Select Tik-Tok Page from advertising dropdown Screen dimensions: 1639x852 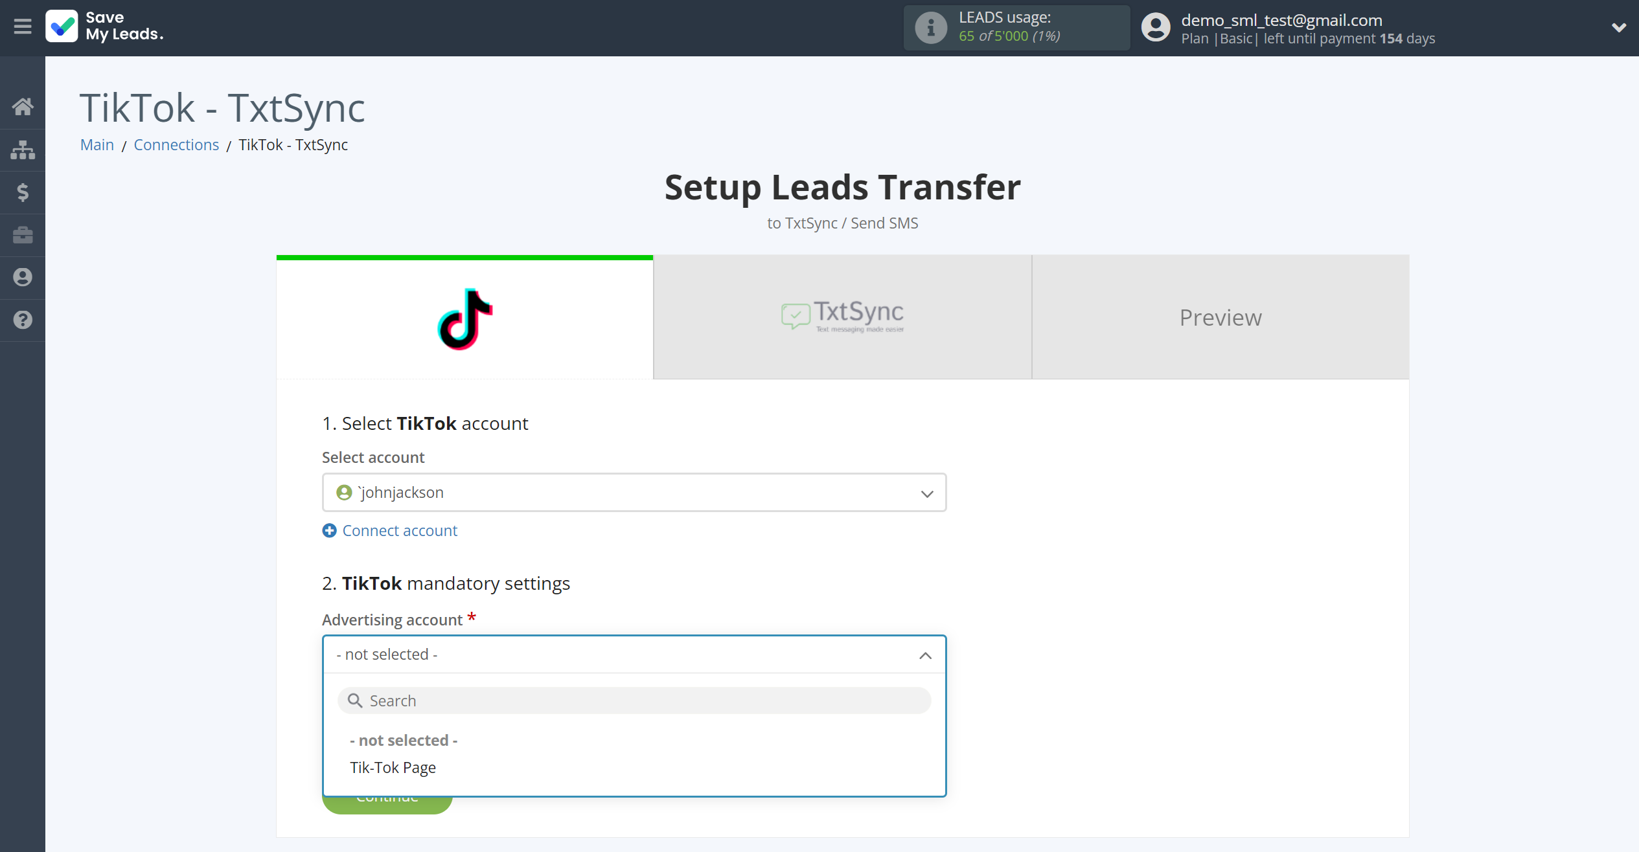click(x=393, y=767)
